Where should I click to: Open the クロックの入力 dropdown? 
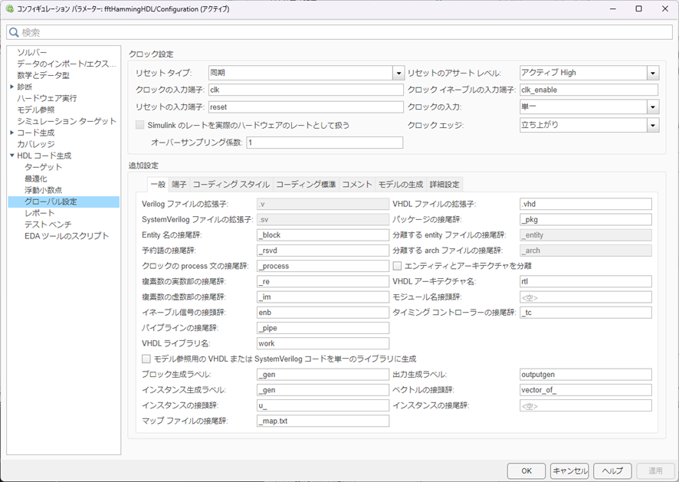click(x=652, y=107)
